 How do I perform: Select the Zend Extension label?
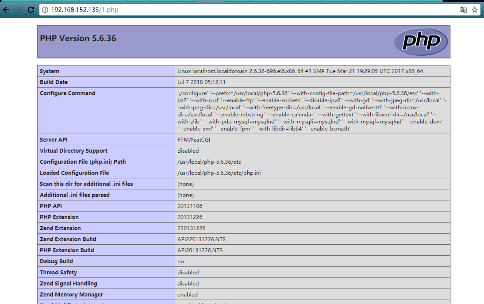click(60, 228)
